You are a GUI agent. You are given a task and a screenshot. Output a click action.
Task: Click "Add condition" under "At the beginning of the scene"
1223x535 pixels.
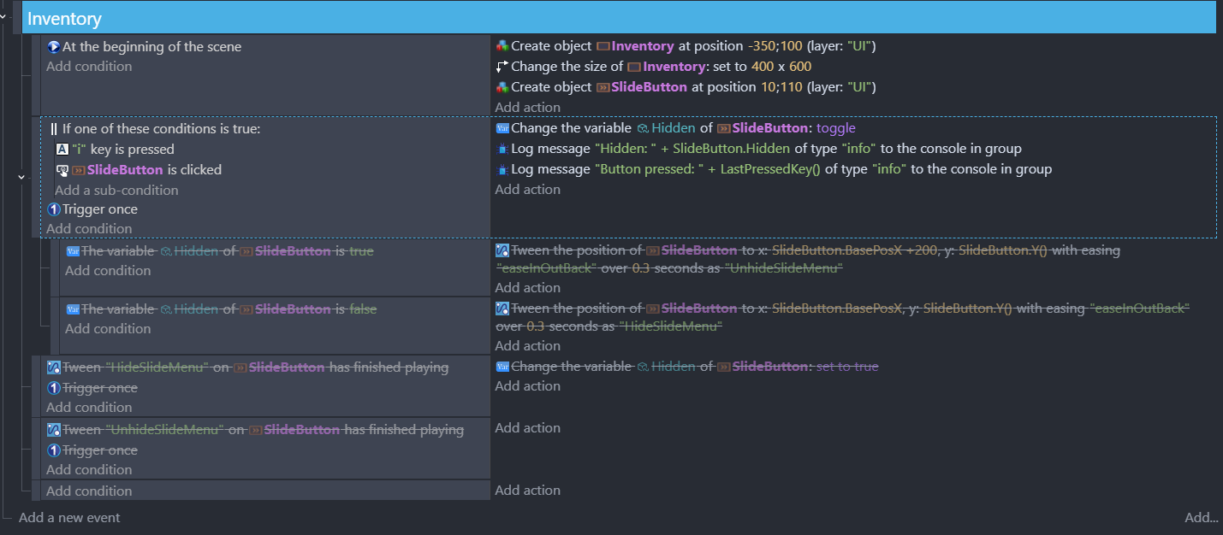pos(89,67)
